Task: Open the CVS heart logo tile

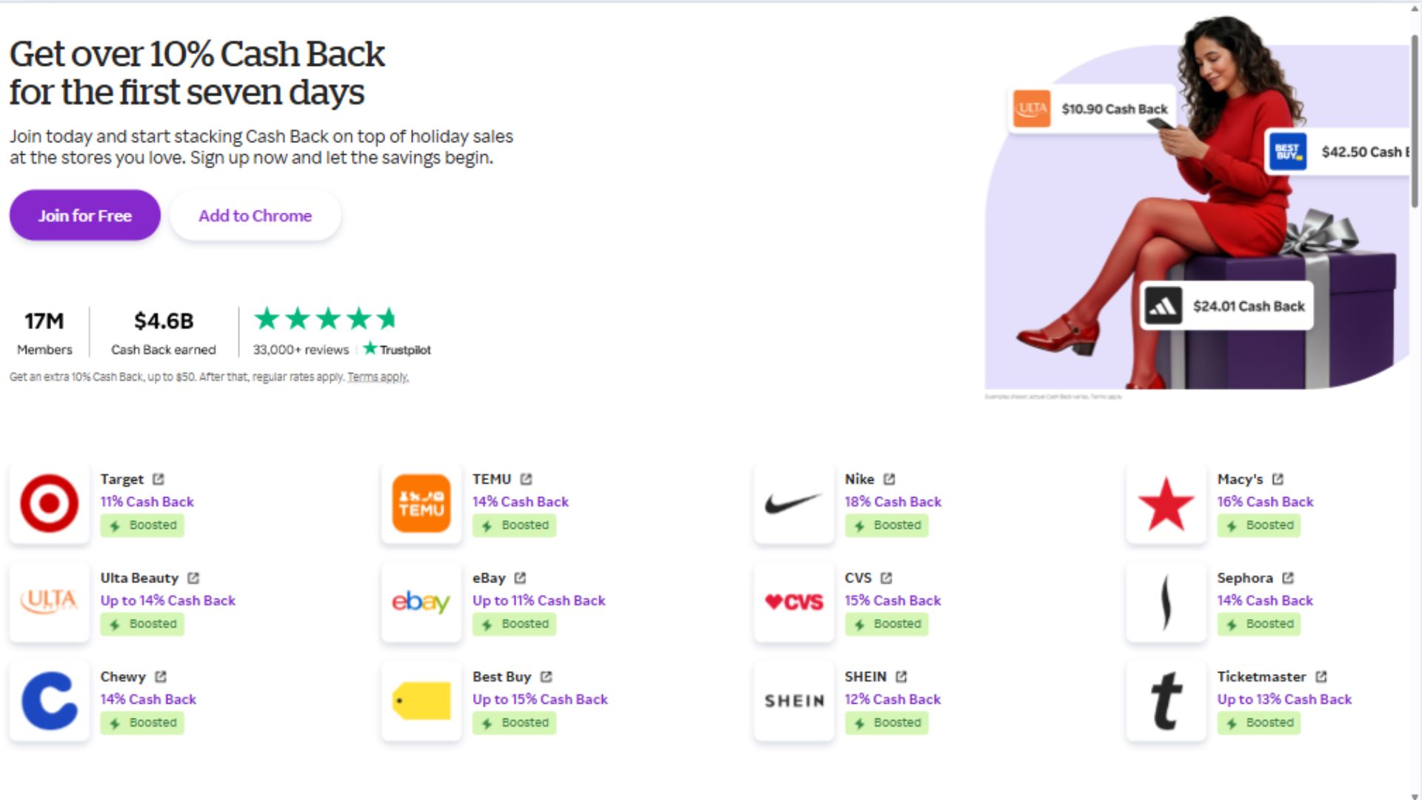Action: point(794,602)
